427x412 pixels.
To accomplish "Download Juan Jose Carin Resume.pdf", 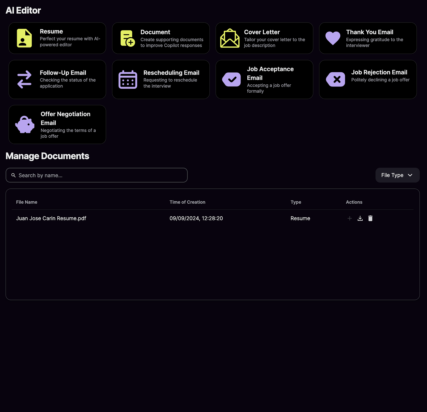I will coord(360,218).
